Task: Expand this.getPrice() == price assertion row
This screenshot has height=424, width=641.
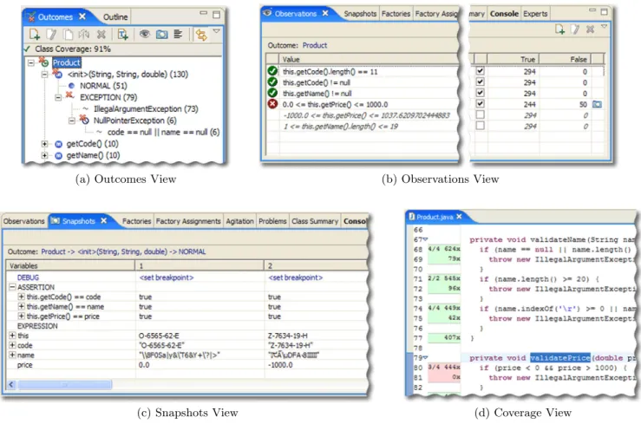Action: point(22,316)
